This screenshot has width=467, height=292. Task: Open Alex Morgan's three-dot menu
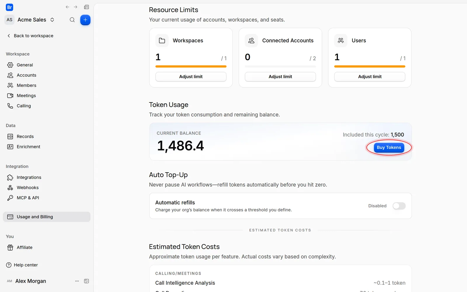point(77,281)
